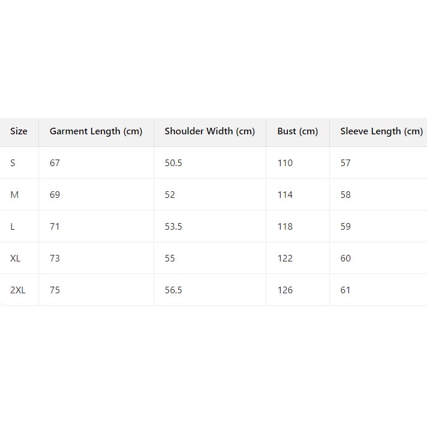Click the Garment Length (cm) header
427x427 pixels.
[x=96, y=131]
